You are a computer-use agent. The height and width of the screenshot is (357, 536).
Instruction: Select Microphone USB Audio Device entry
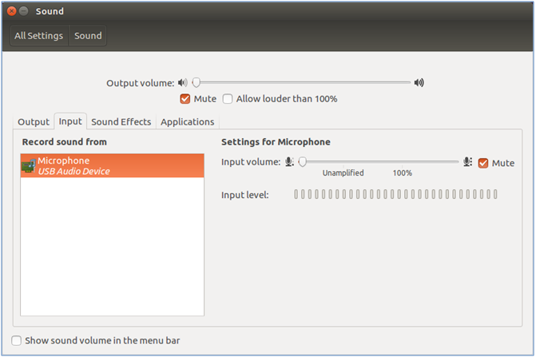(112, 165)
